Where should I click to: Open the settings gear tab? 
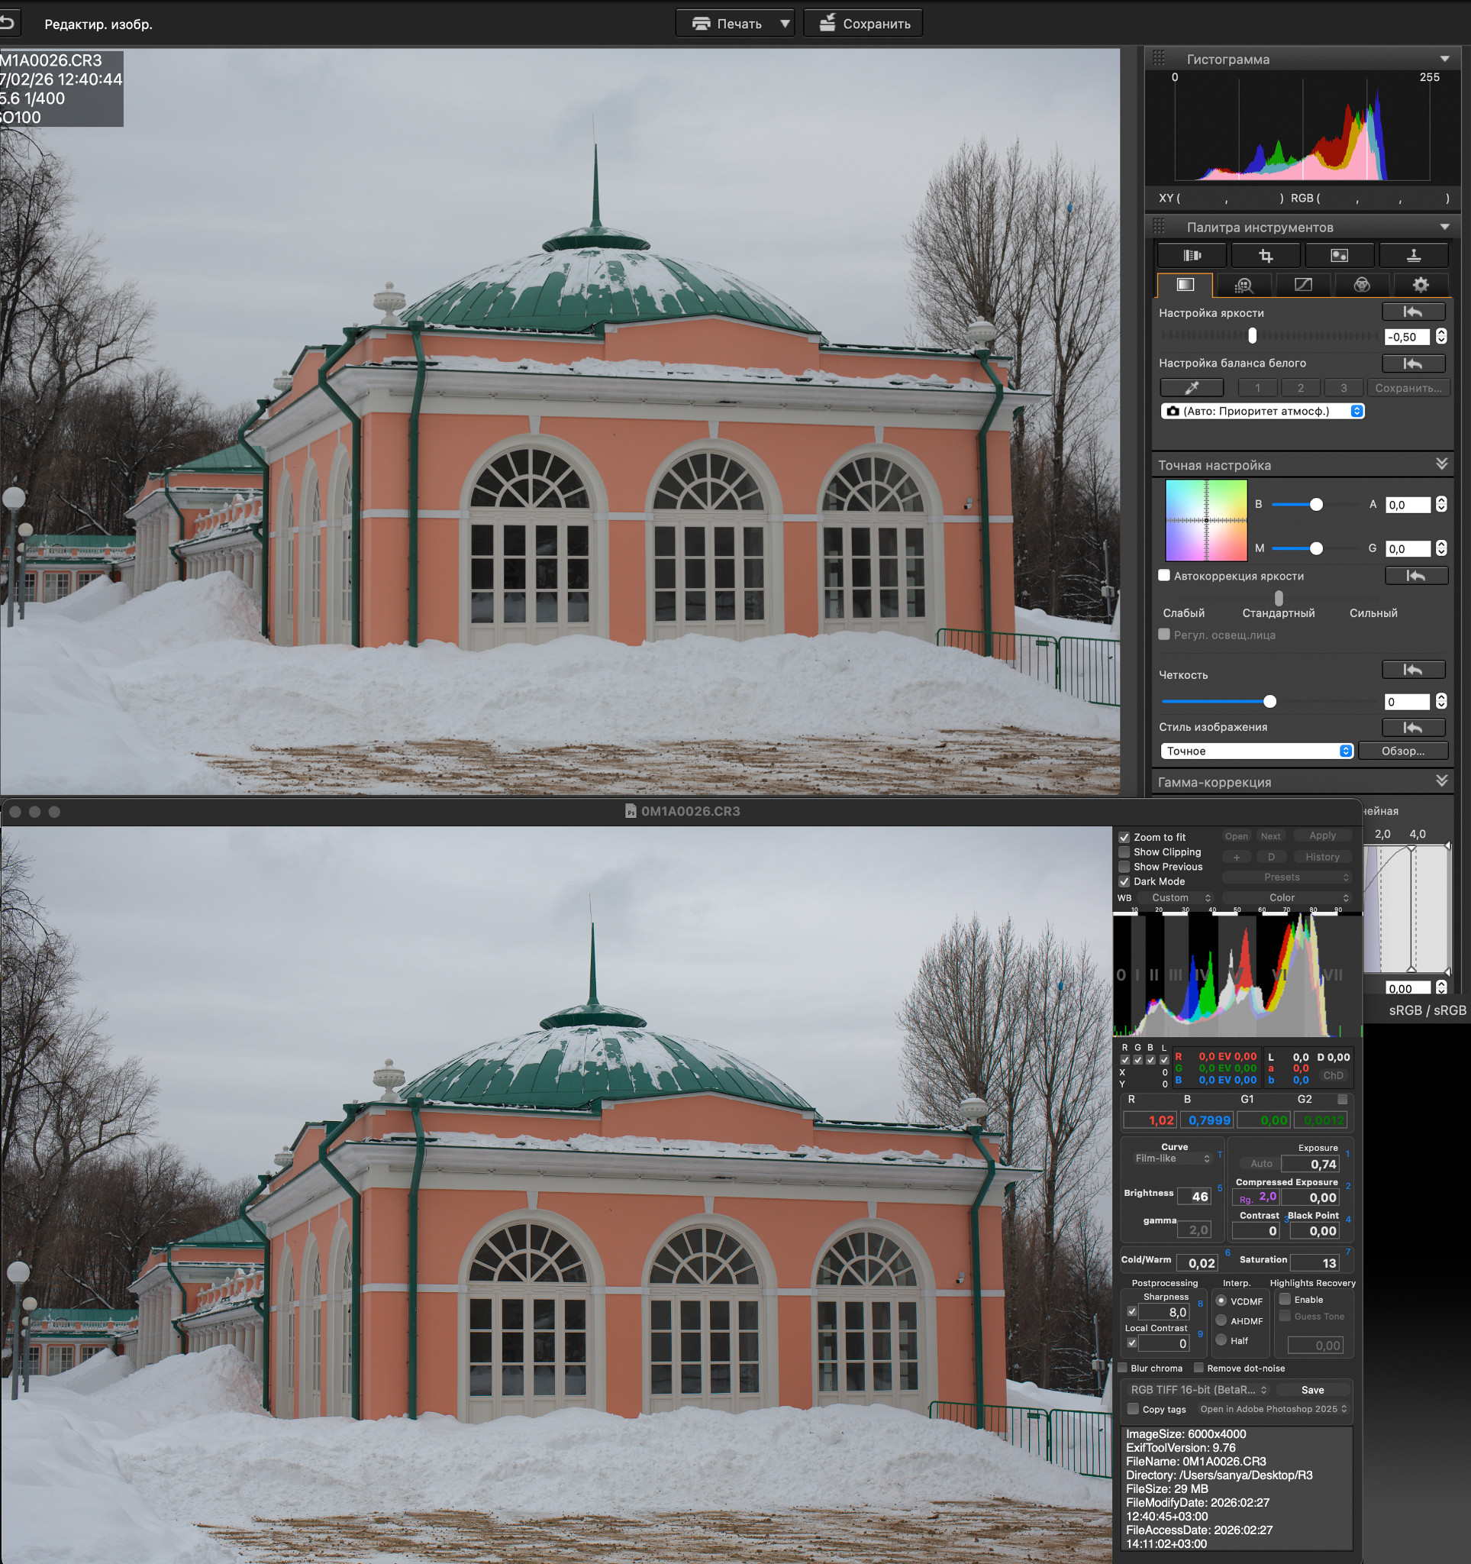[x=1420, y=285]
